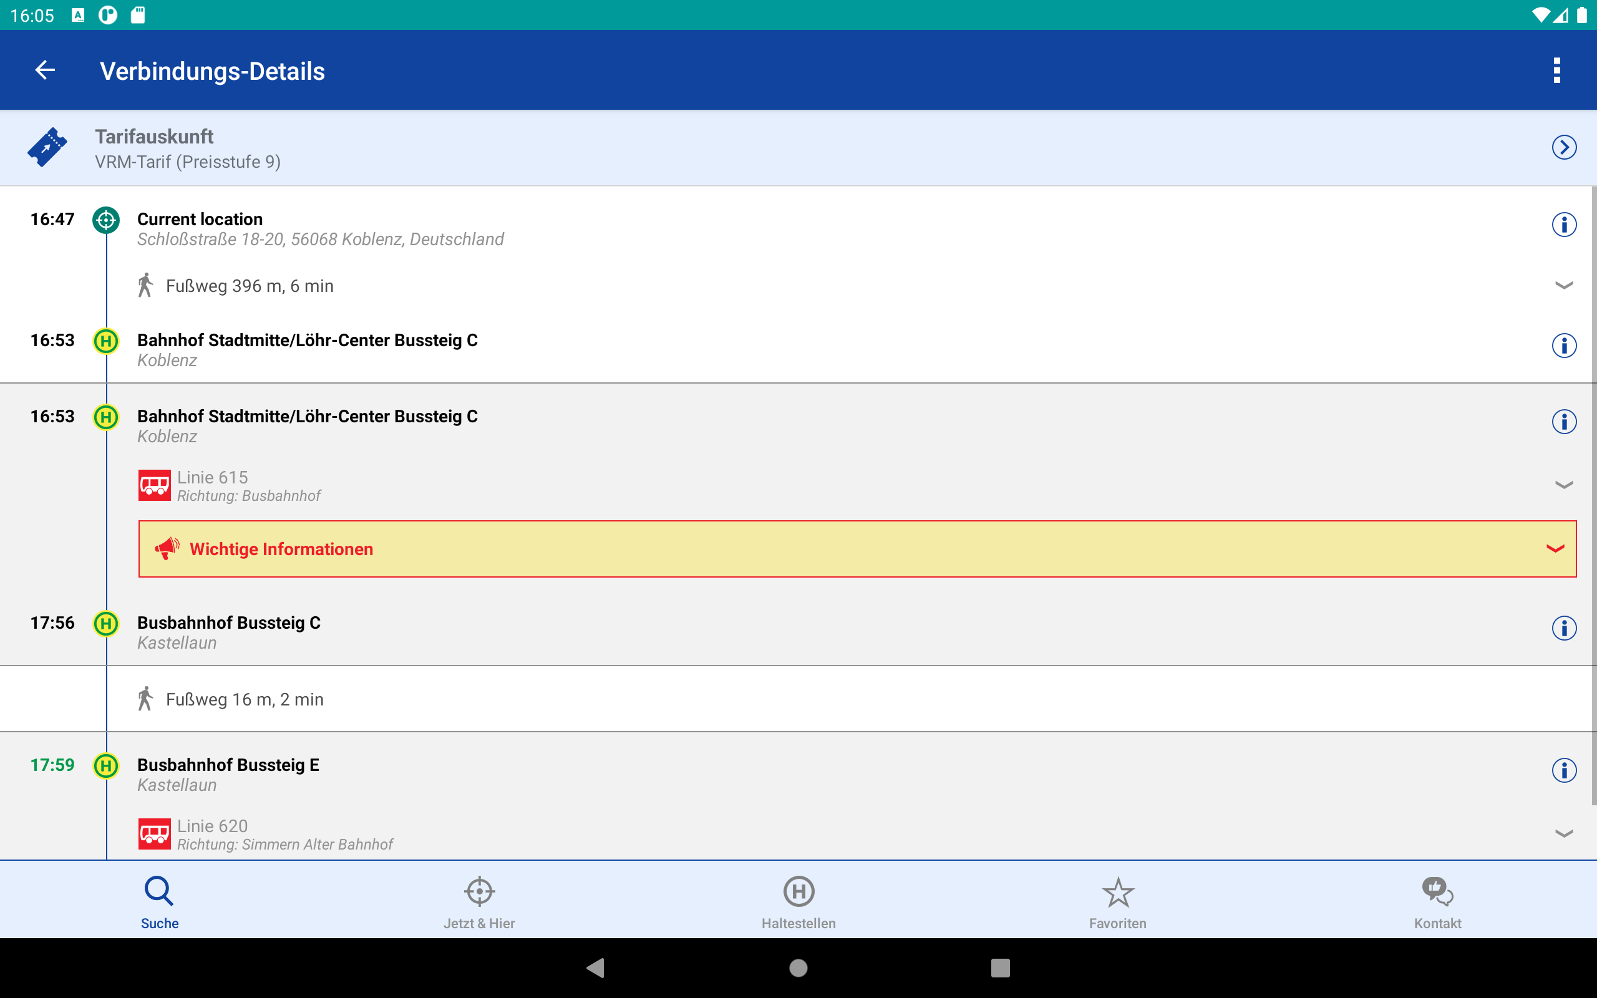
Task: Tap the back arrow in header
Action: (45, 70)
